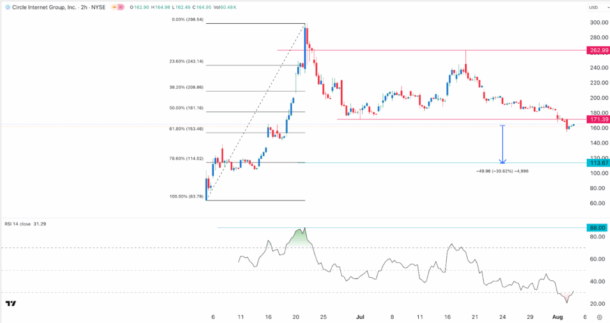
Task: Select the 113.67 target price label
Action: point(598,163)
